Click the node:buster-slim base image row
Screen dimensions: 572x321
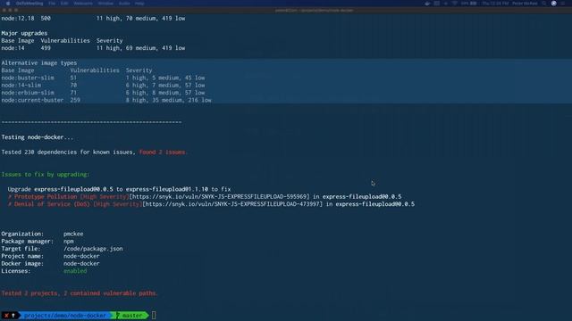click(x=103, y=78)
